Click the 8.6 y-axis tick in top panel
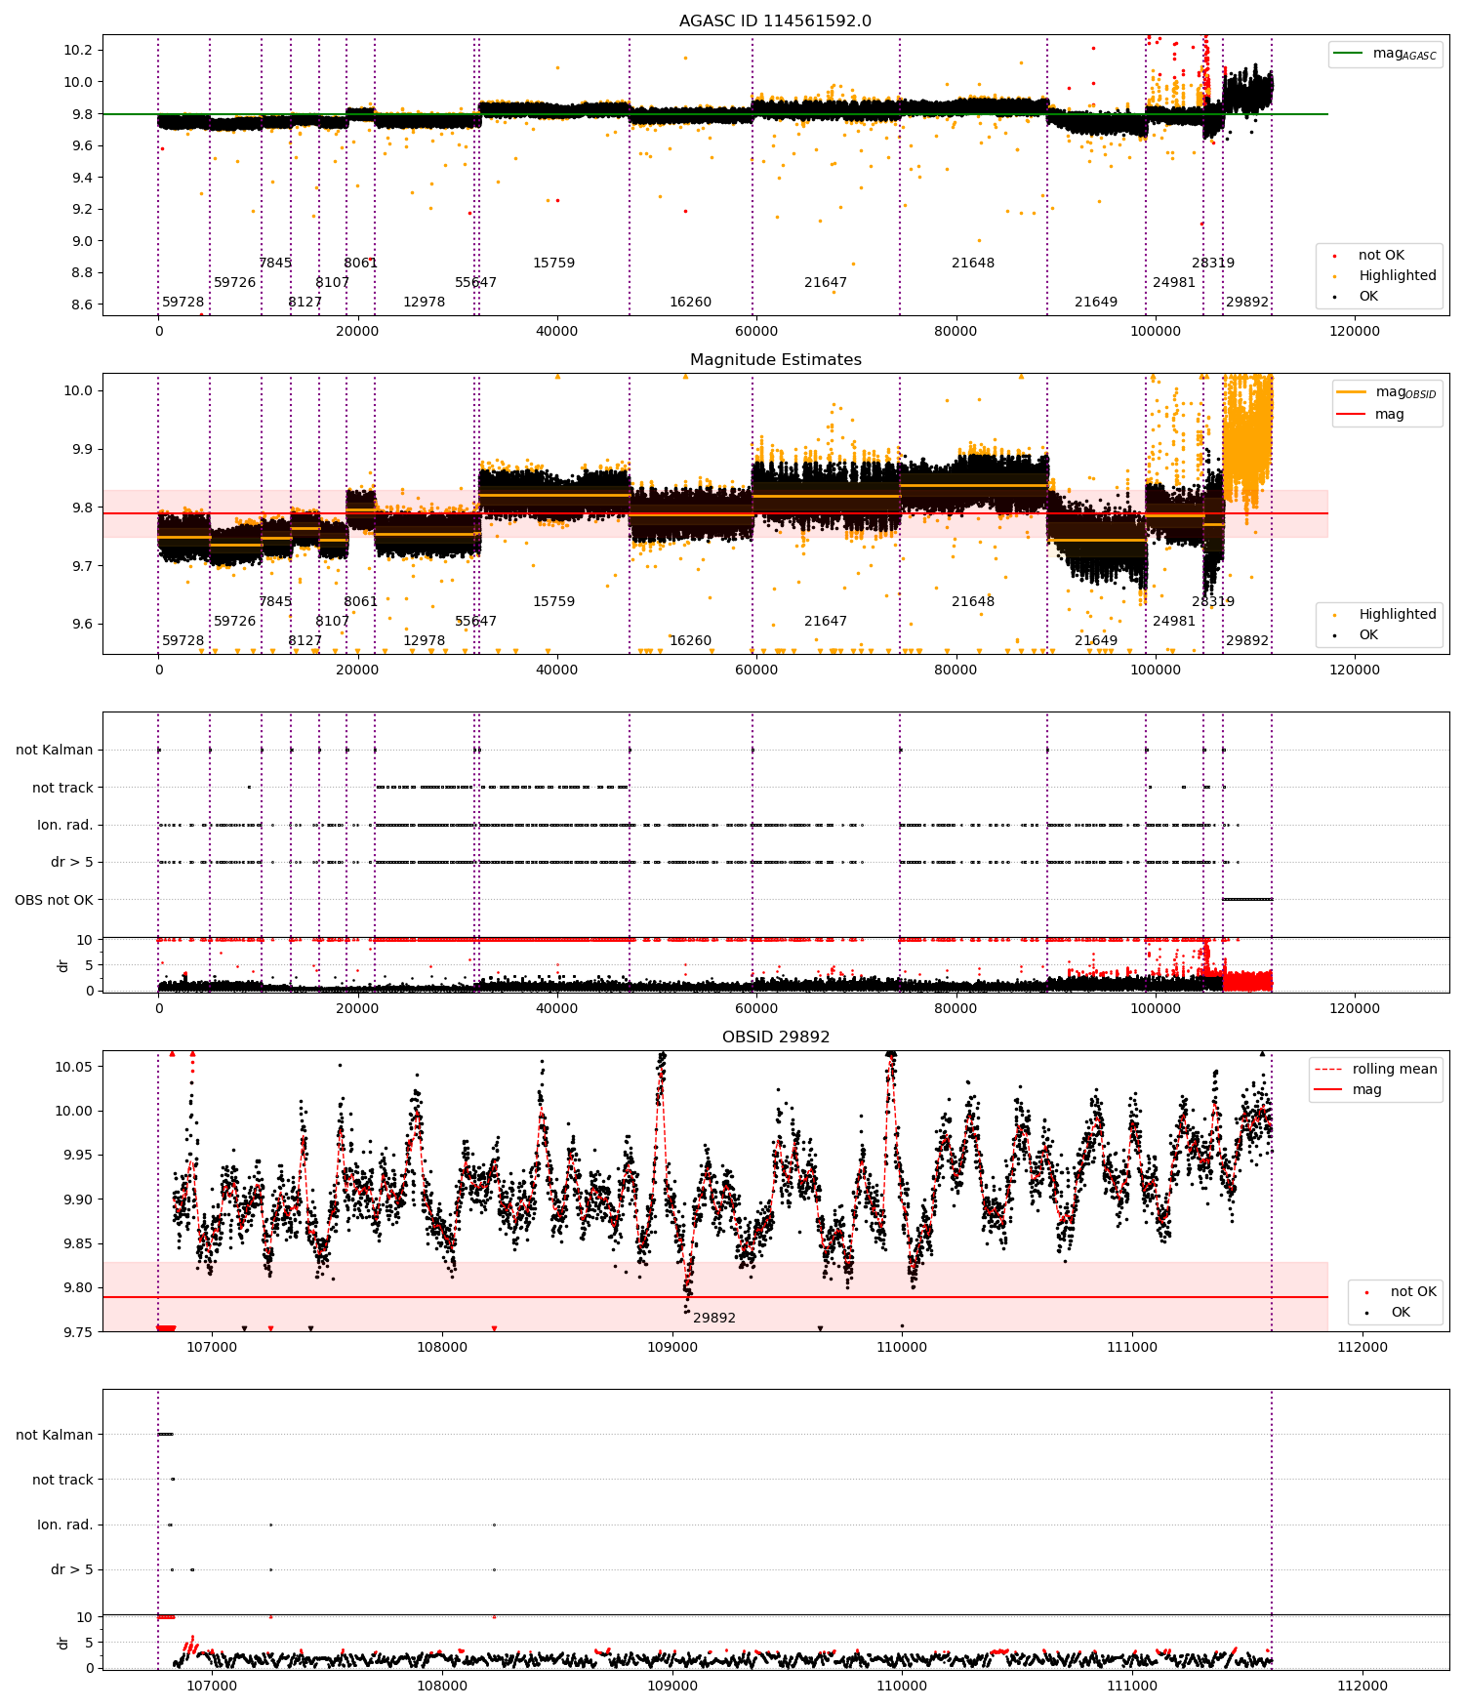 (82, 305)
